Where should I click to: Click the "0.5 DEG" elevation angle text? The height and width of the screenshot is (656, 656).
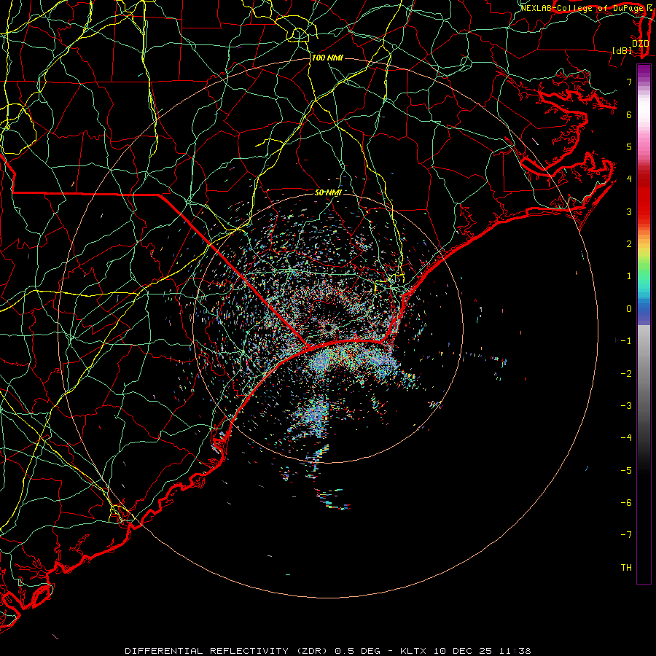click(x=358, y=651)
